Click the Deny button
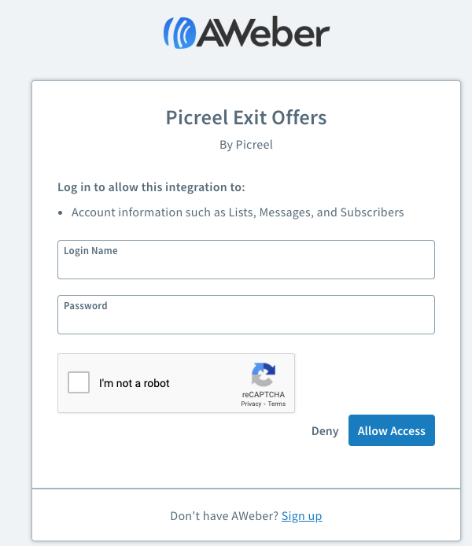This screenshot has width=472, height=546. tap(325, 431)
